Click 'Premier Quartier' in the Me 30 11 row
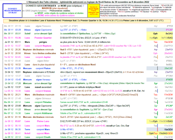This screenshot has width=175, height=140. point(43,38)
